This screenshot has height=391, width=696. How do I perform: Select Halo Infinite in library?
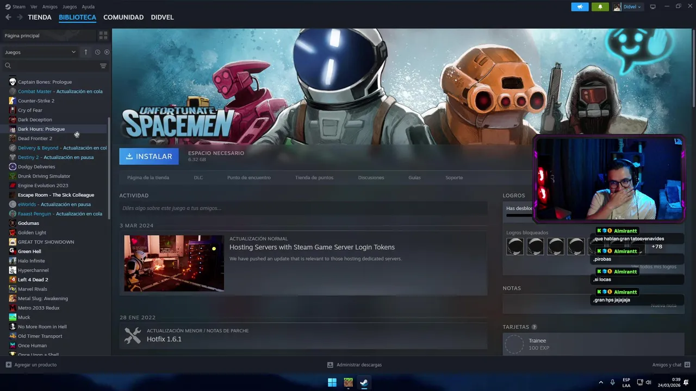pos(32,261)
